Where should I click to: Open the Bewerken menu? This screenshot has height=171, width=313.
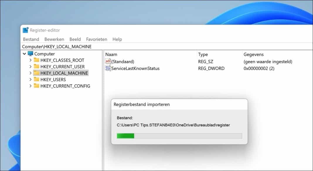click(54, 39)
